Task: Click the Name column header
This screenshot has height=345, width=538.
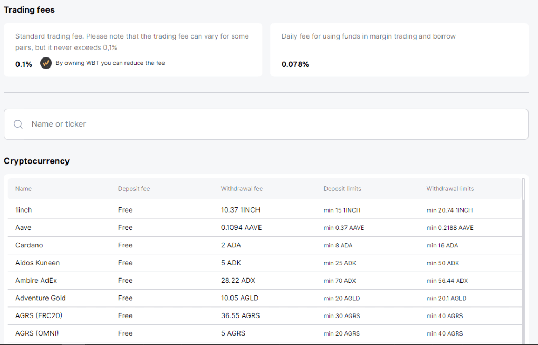Action: click(23, 189)
